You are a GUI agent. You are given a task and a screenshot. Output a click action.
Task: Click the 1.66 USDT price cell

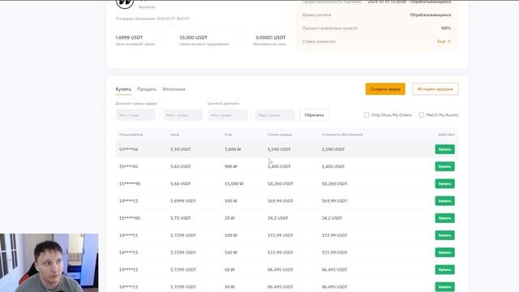(x=180, y=184)
